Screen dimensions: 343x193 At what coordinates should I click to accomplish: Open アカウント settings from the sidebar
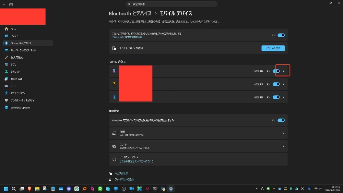pyautogui.click(x=27, y=72)
